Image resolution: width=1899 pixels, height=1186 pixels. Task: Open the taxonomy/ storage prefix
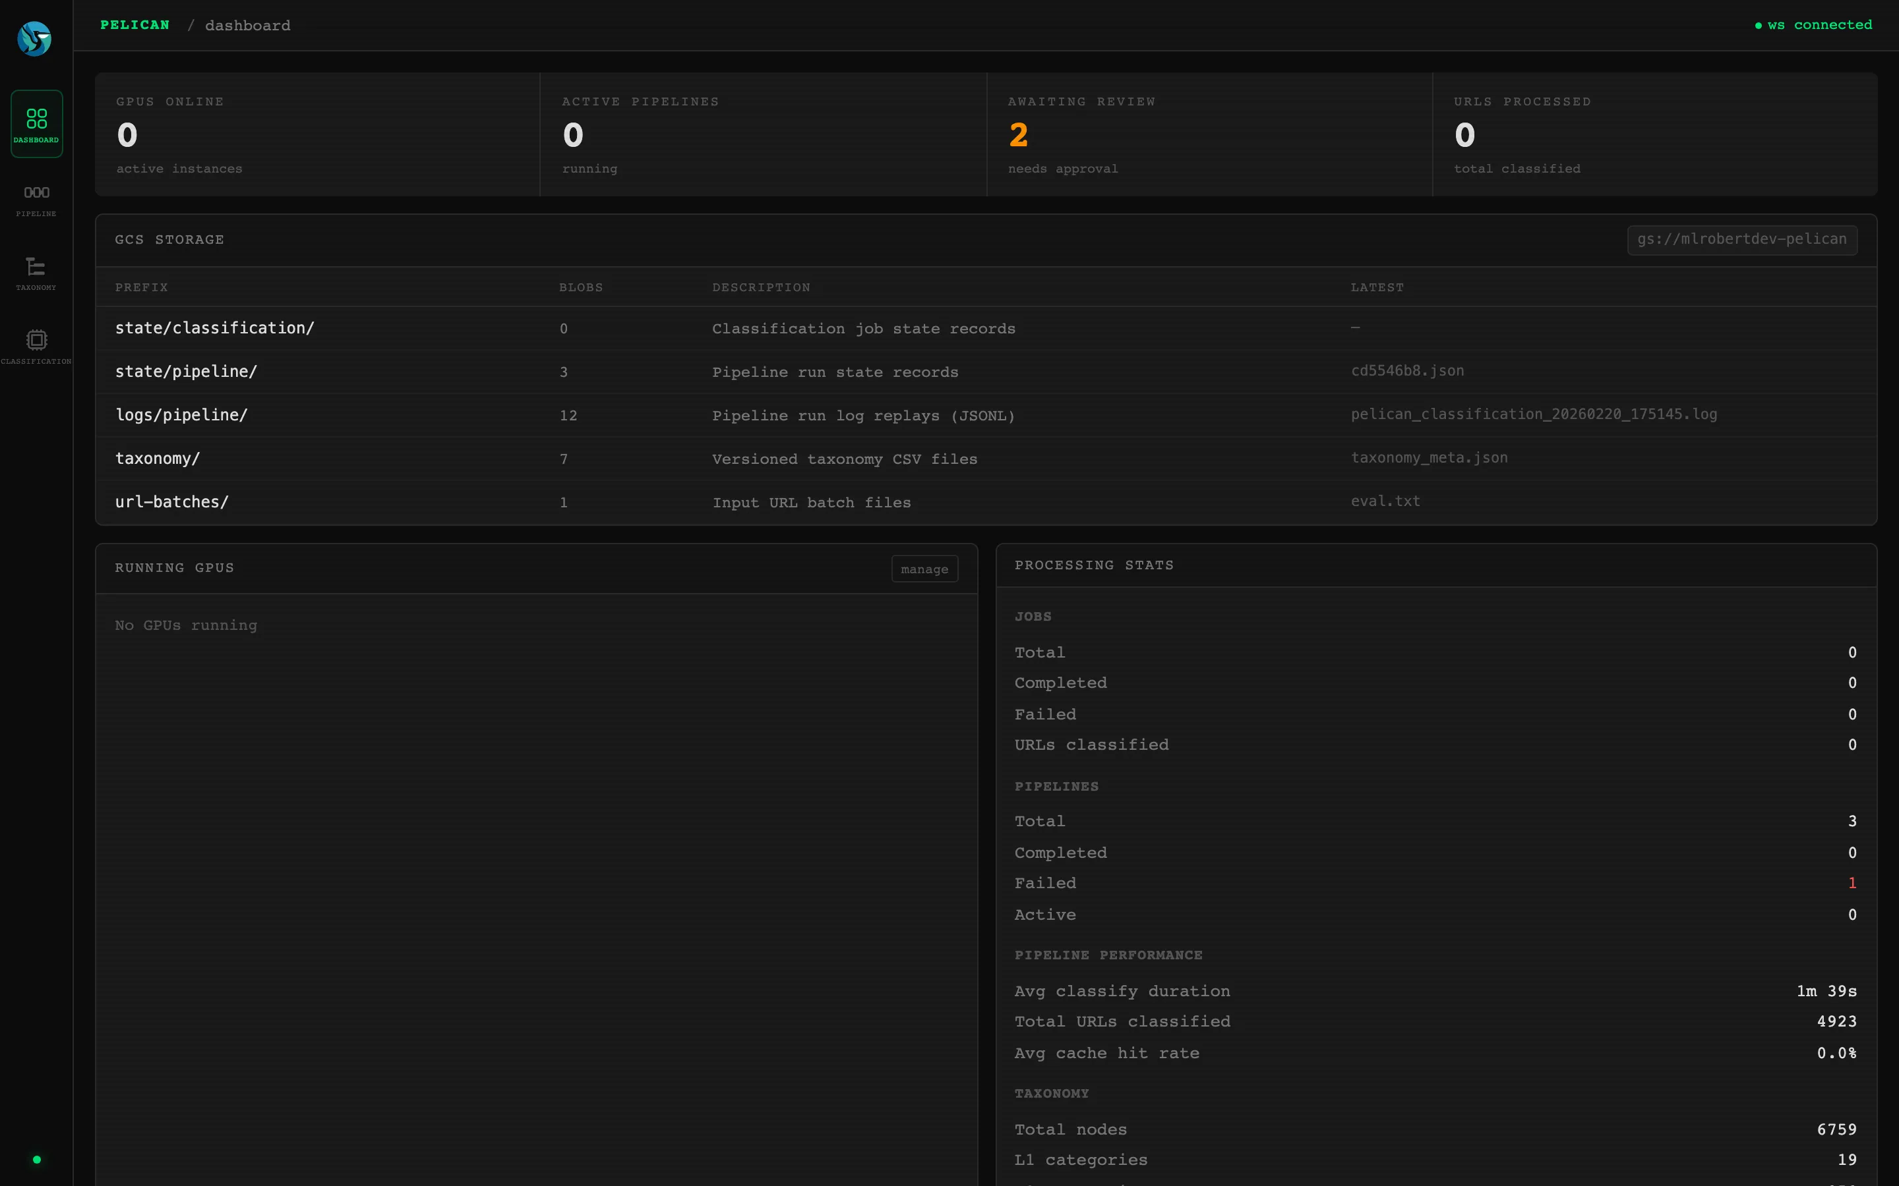(x=158, y=458)
